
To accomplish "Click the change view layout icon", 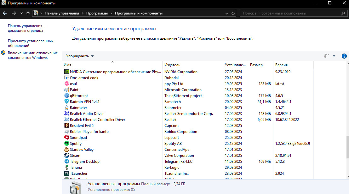I will (327, 56).
